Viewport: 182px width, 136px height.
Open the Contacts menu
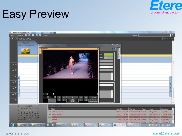[x=19, y=35]
